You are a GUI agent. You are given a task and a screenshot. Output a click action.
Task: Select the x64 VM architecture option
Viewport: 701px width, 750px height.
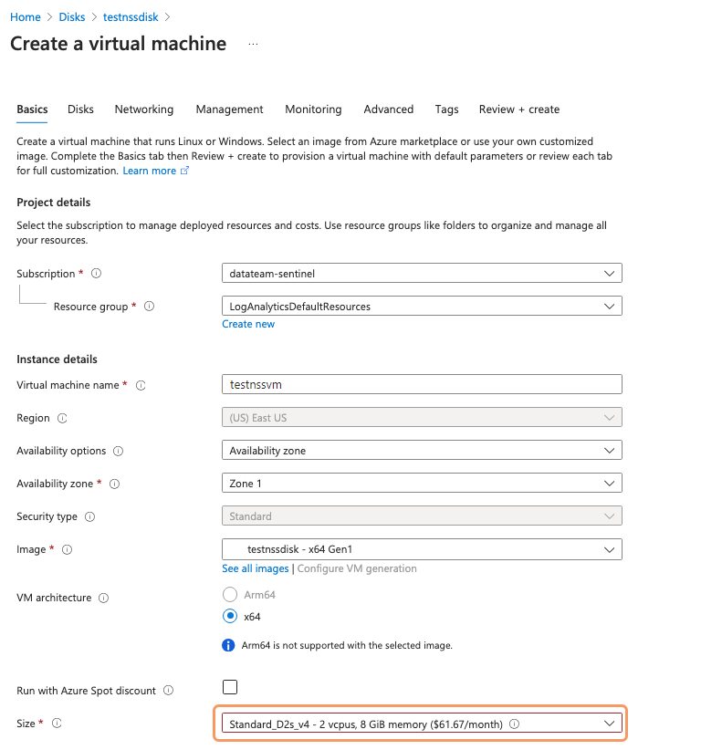tap(230, 616)
